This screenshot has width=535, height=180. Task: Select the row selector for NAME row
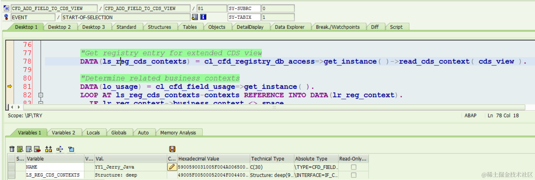12,167
